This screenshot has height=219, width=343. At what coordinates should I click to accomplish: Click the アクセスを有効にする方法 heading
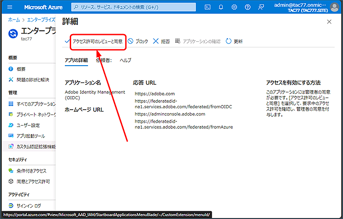(293, 83)
